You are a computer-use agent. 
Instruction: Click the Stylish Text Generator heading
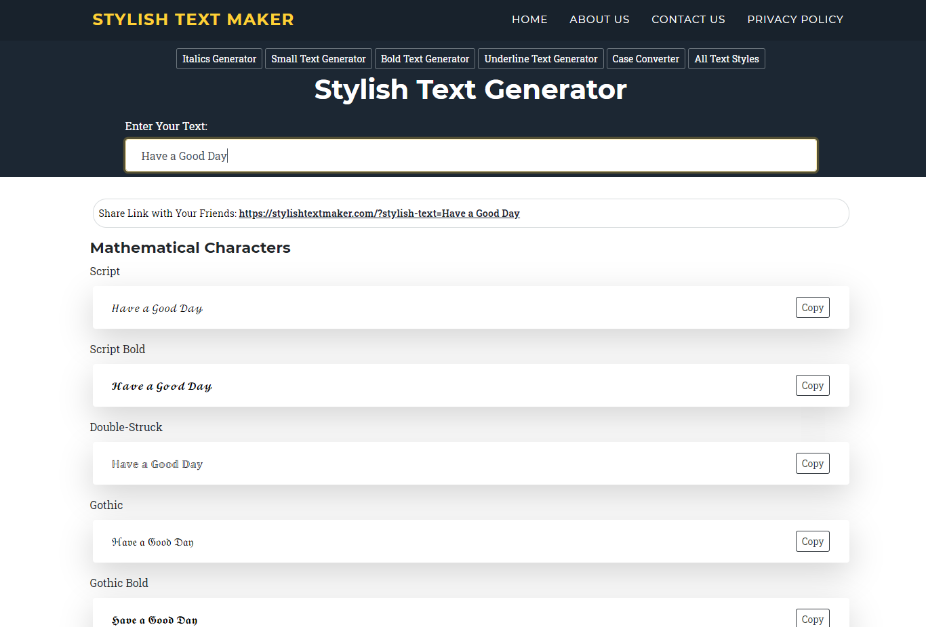tap(470, 89)
